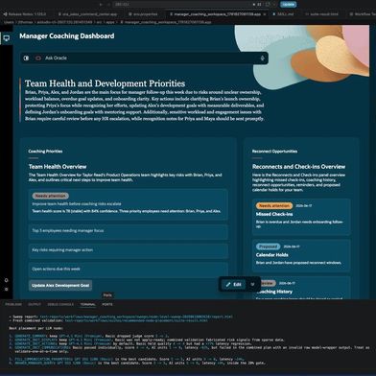
Task: Open the Calendar Holds card
Action: click(x=301, y=256)
